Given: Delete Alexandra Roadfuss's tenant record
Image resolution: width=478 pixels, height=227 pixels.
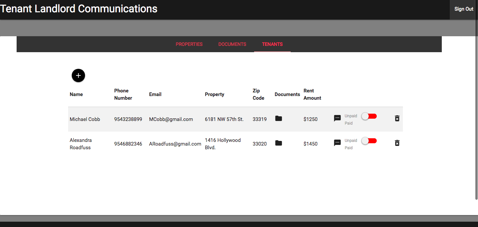Looking at the screenshot, I should [x=397, y=143].
